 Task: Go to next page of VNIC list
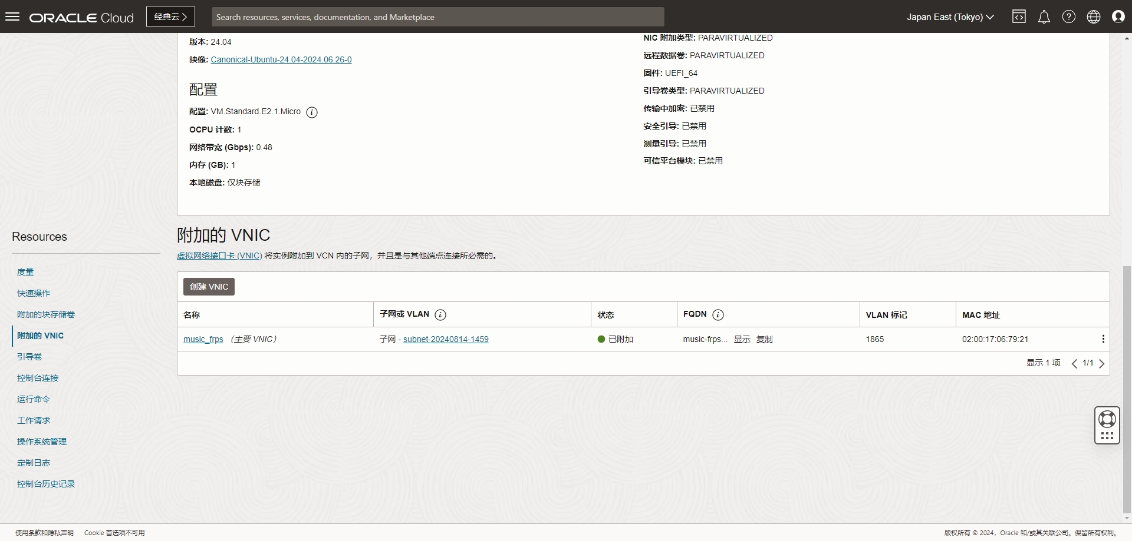click(x=1101, y=363)
